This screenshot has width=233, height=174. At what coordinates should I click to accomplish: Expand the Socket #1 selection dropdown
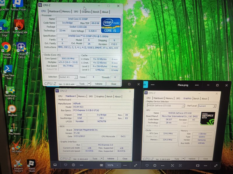[x=76, y=77]
